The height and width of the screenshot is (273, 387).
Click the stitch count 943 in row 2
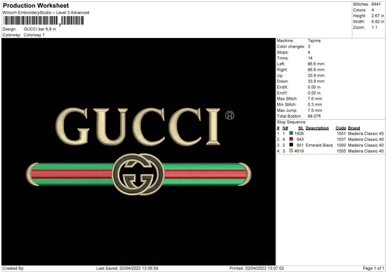[x=301, y=139]
